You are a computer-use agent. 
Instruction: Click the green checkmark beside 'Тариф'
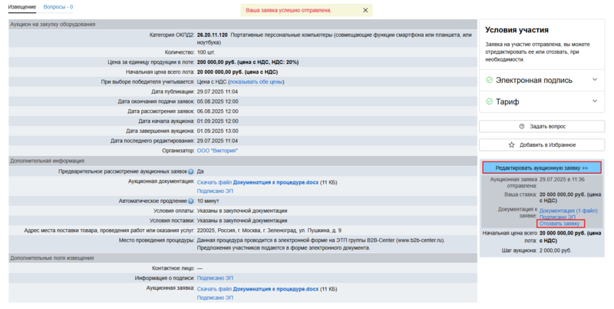(489, 101)
